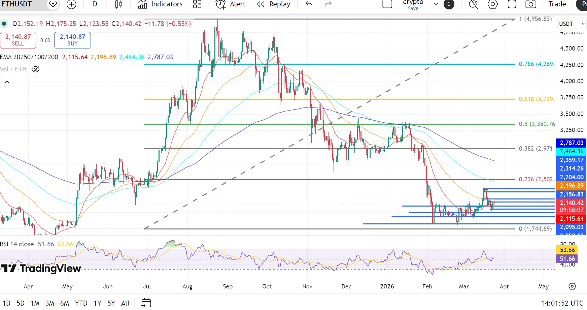Screen dimensions: 587x310
Task: Click the 2,464.36 EMA price label
Action: click(x=571, y=151)
